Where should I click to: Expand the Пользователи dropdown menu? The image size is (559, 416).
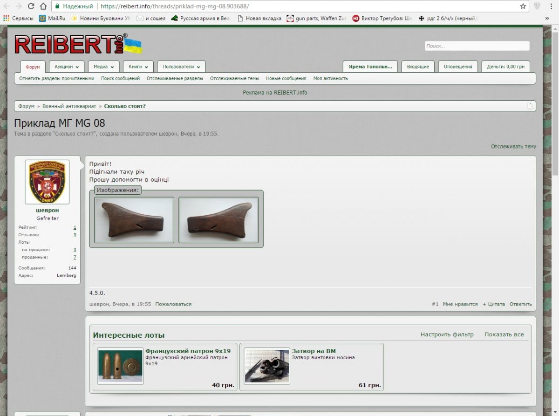click(181, 67)
